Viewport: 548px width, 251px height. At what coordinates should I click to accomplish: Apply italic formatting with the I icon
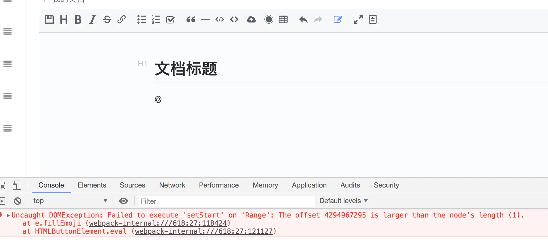(x=92, y=19)
